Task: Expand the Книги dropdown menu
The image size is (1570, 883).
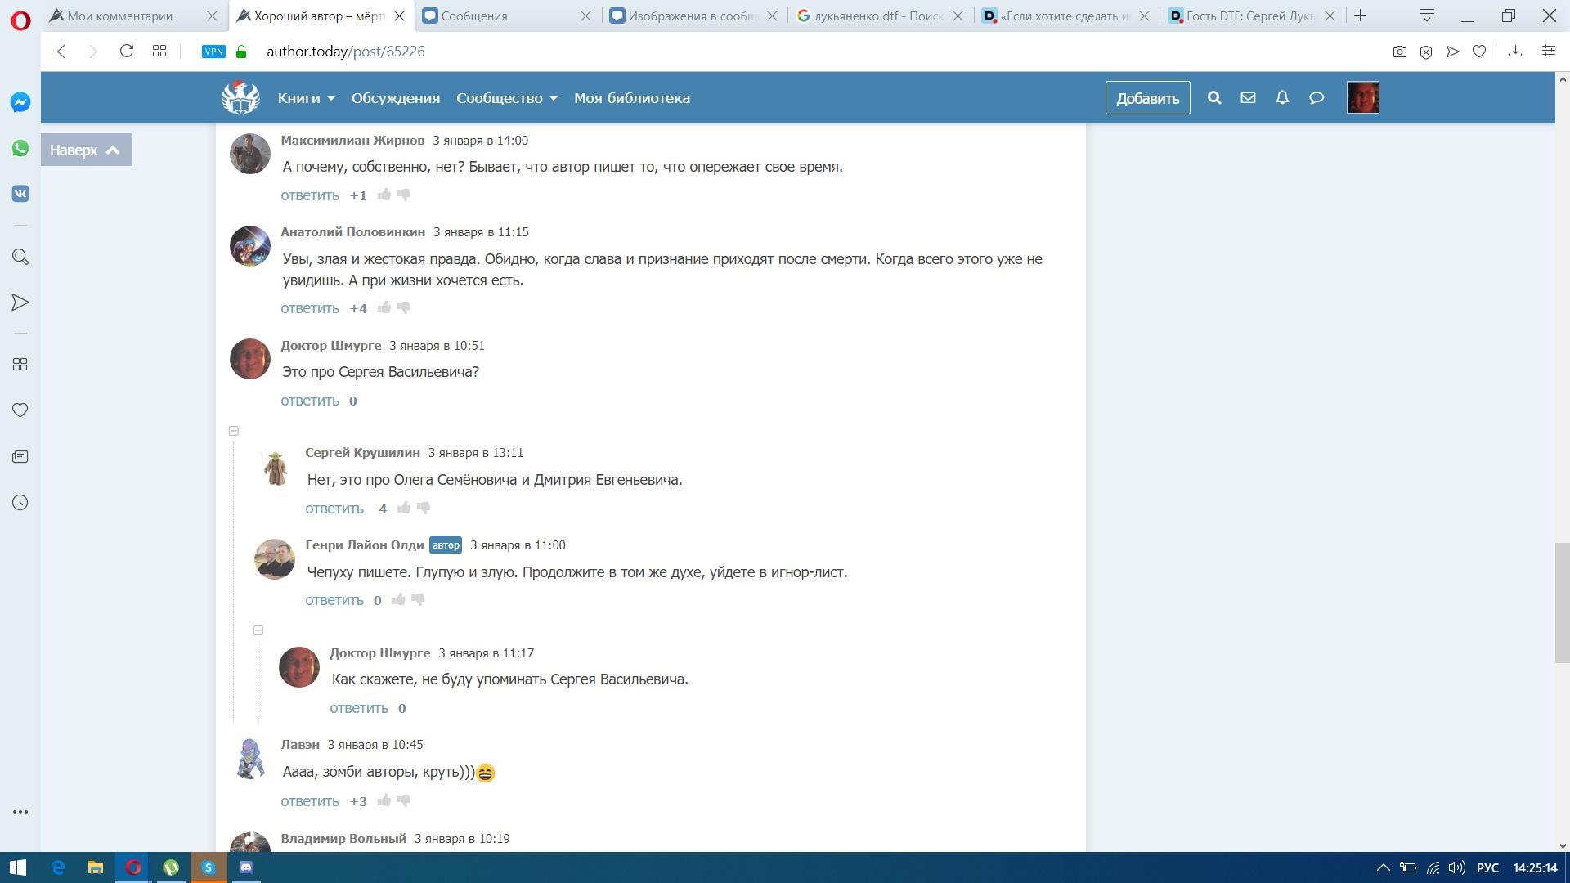Action: click(306, 98)
